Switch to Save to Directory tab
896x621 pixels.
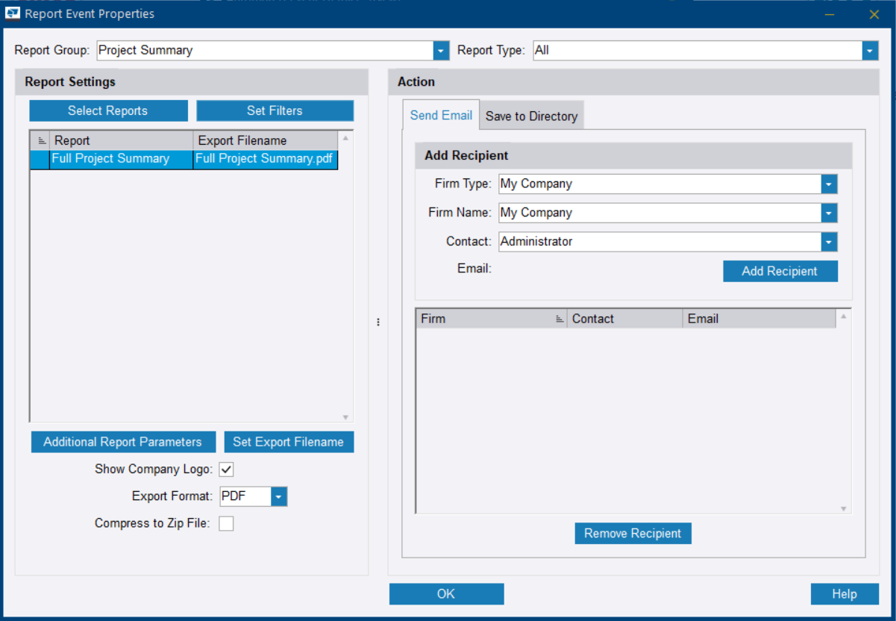pyautogui.click(x=531, y=116)
